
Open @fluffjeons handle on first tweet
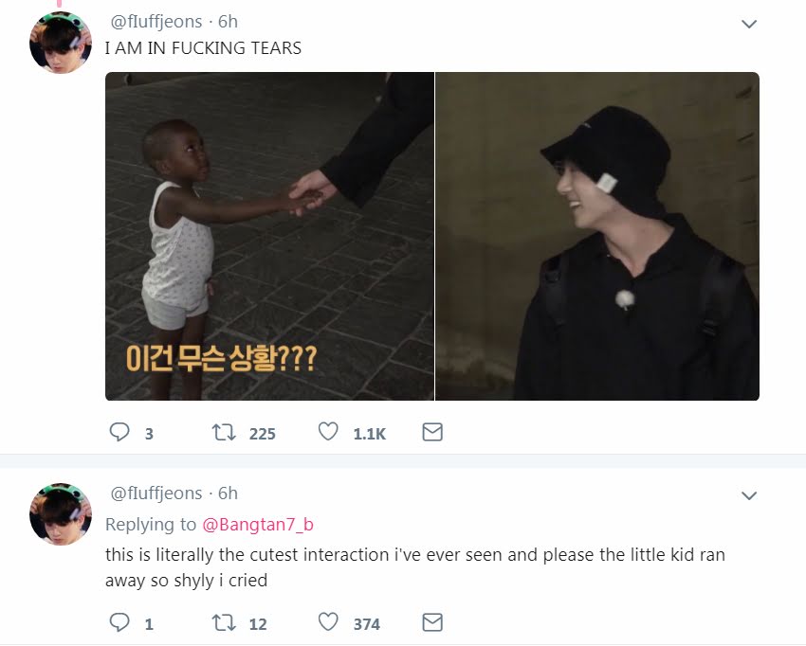tap(156, 22)
